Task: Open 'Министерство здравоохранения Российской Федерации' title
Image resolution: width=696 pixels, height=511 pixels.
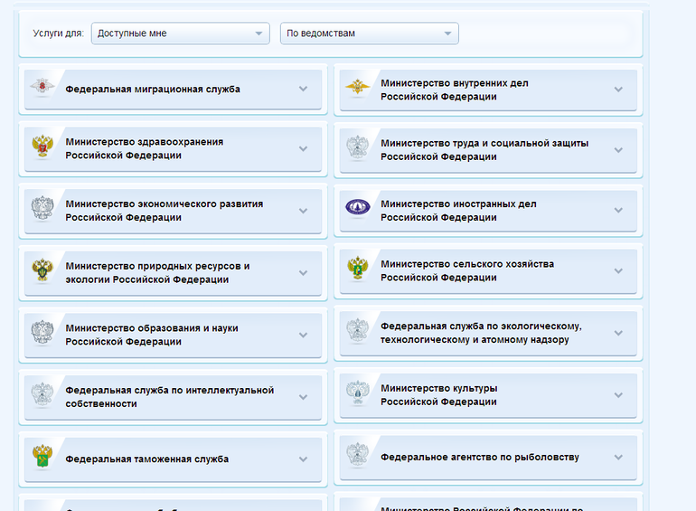Action: 145,148
